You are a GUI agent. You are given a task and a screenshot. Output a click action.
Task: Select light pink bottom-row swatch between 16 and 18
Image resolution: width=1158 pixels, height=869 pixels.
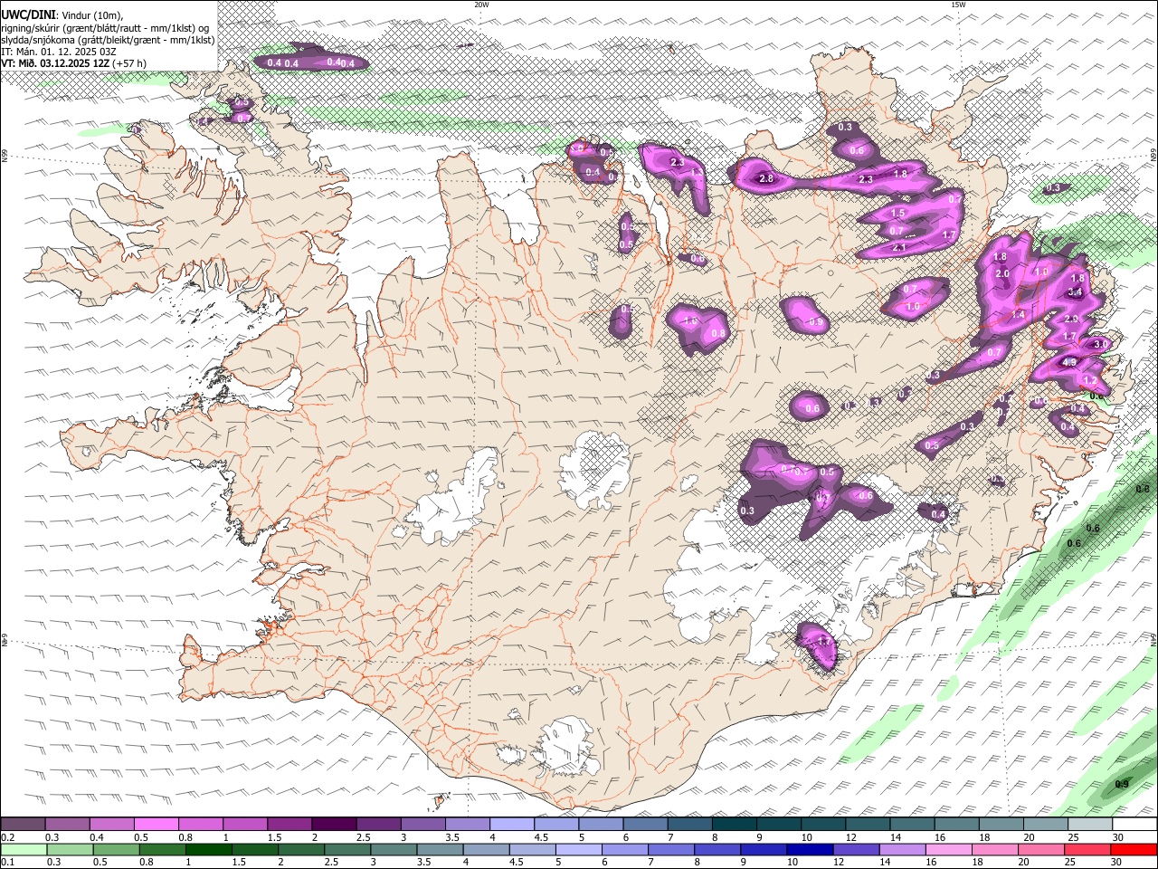click(x=948, y=849)
